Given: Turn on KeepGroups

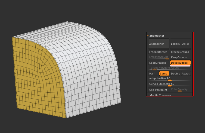Looking at the screenshot, I should (180, 57).
